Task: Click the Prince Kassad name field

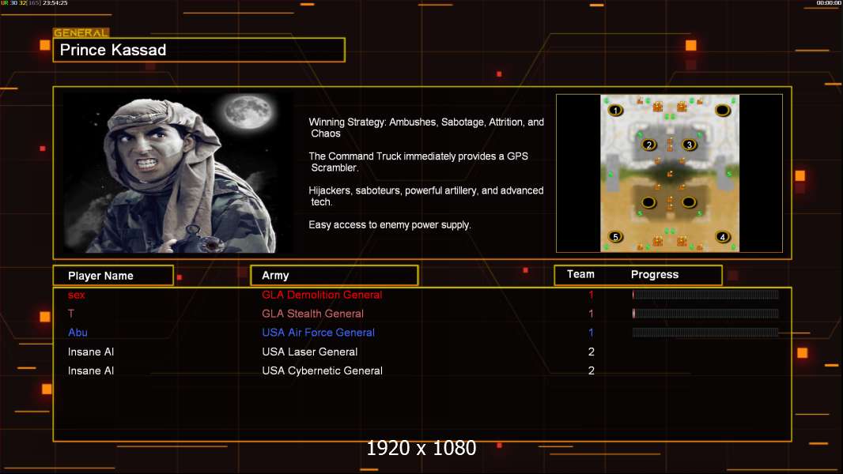Action: [199, 50]
